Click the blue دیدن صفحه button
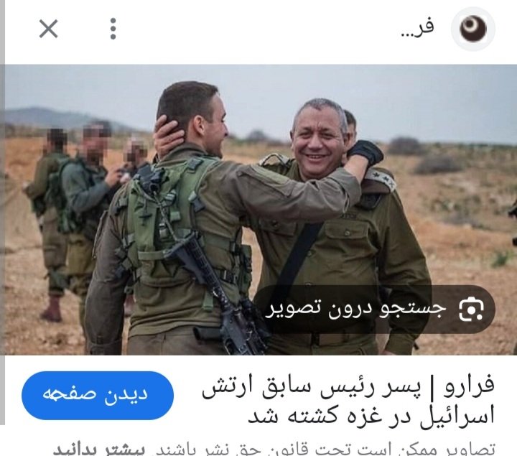 coord(98,396)
